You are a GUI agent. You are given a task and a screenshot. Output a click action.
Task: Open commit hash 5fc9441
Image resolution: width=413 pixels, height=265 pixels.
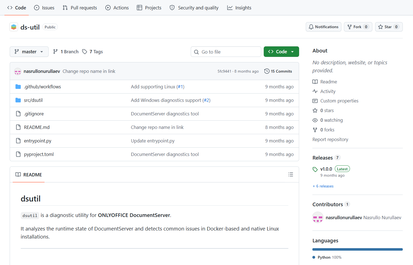click(x=224, y=71)
